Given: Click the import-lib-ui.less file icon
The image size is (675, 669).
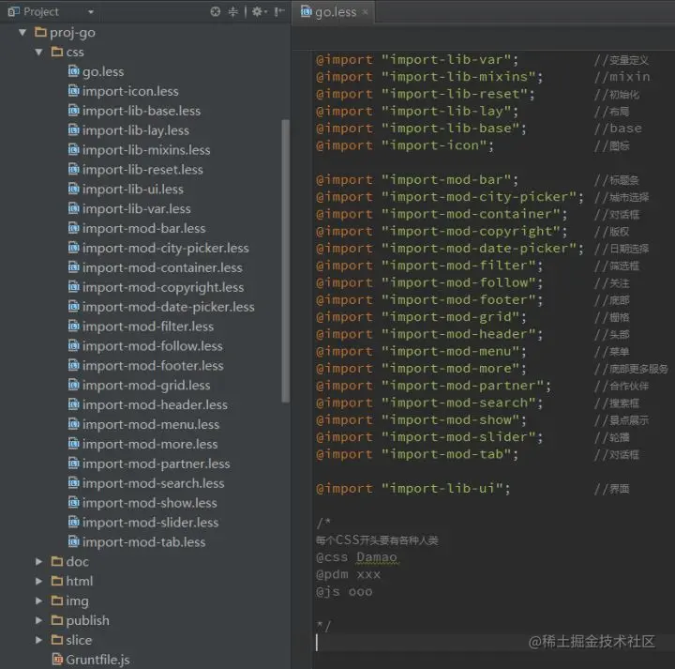Looking at the screenshot, I should click(x=74, y=189).
